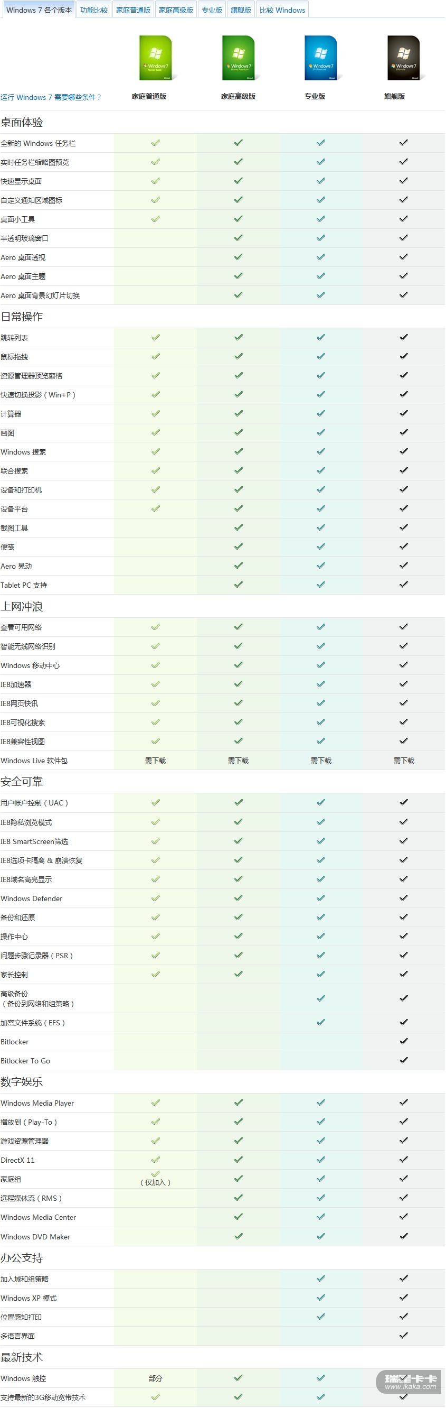Screen dimensions: 446x1408
Task: Click 家庭普通版 checkmark for 全新的 Windows 任务栏
Action: (156, 143)
